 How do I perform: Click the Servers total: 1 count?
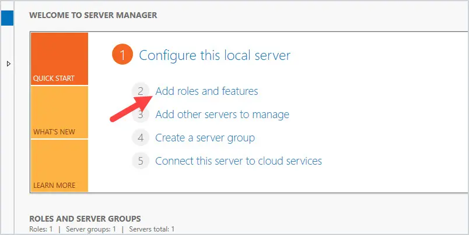pyautogui.click(x=152, y=229)
